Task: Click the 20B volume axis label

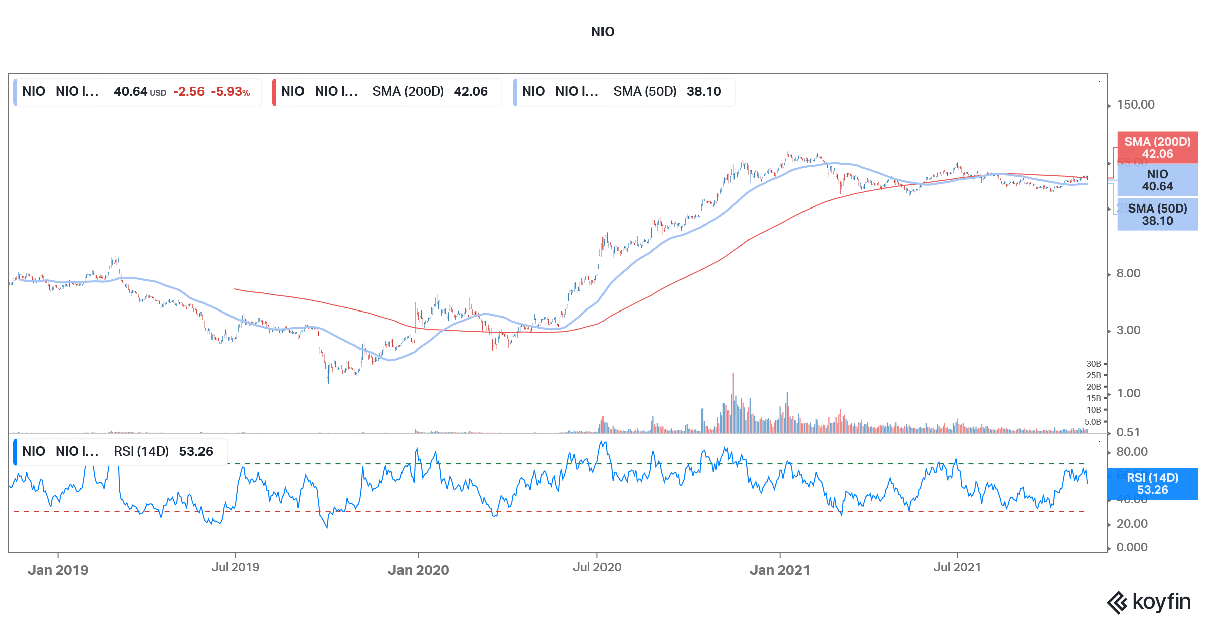Action: 1093,387
